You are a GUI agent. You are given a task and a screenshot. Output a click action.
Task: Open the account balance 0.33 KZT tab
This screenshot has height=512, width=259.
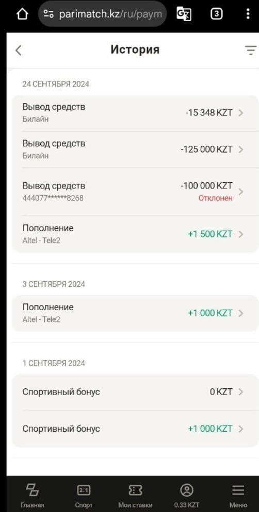pos(187,496)
